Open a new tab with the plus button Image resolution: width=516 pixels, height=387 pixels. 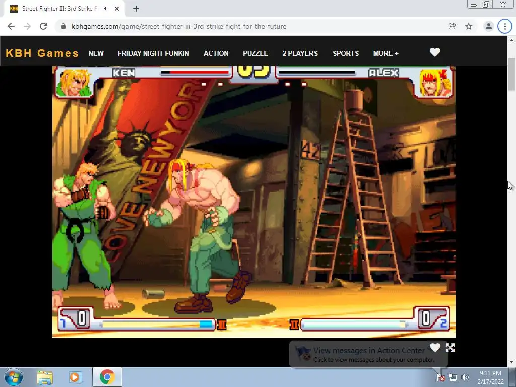pos(136,9)
